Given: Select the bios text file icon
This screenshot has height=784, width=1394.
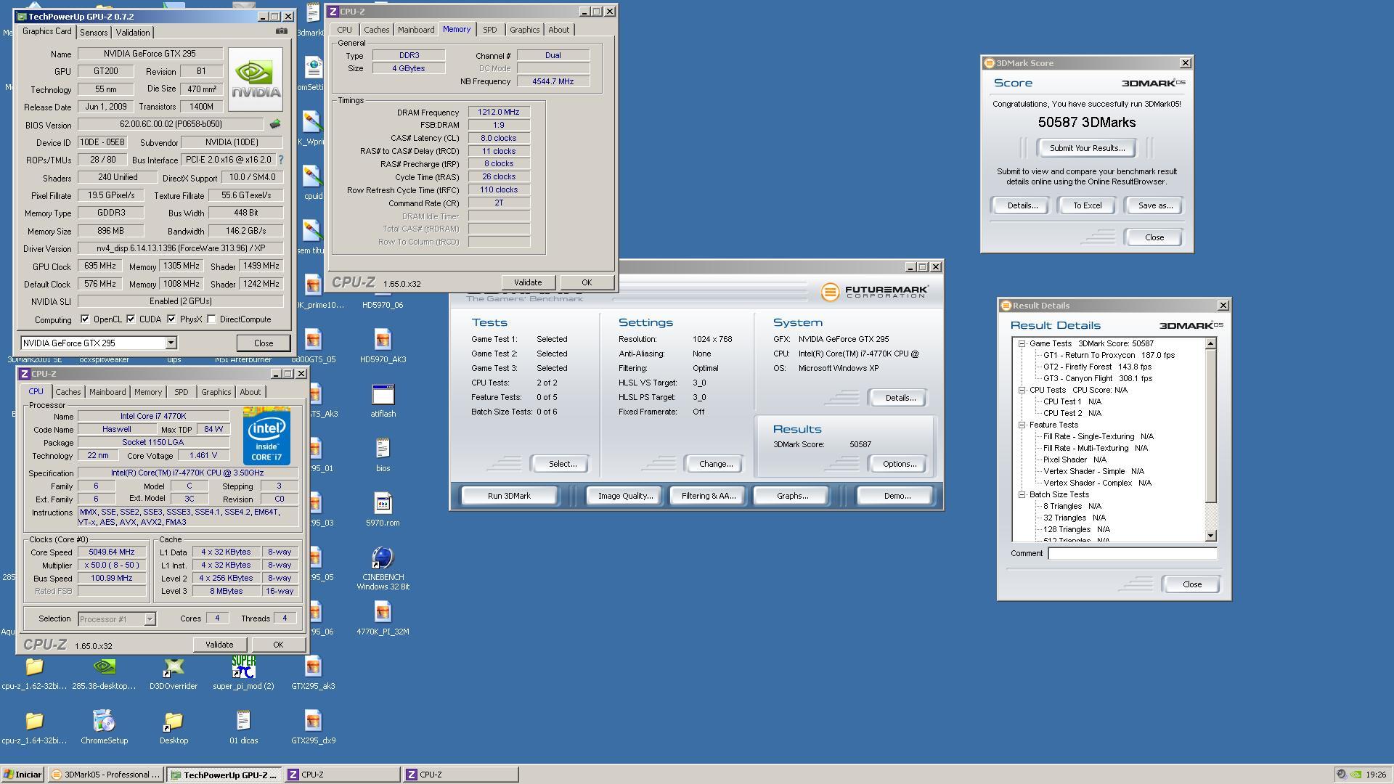Looking at the screenshot, I should click(383, 454).
